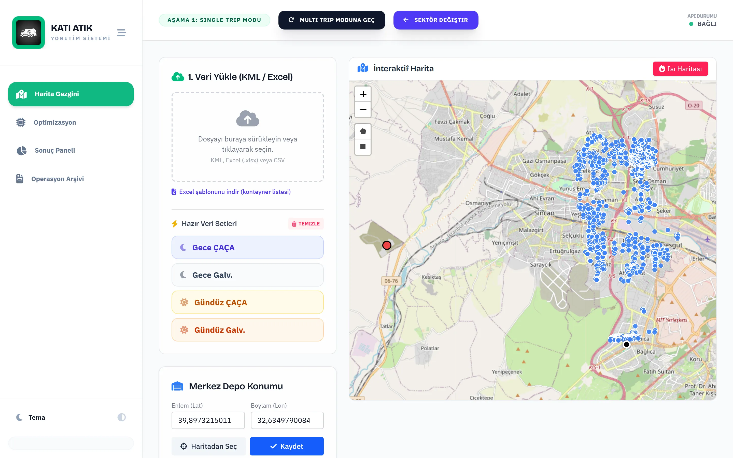Click Haritadan Seç to pick depot
733x458 pixels.
(x=208, y=446)
